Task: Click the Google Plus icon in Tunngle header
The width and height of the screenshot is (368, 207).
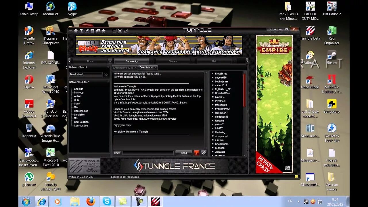Action: [125, 30]
